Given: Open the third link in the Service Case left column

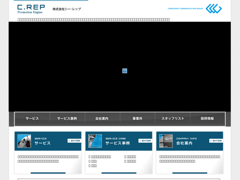Looking at the screenshot, I should pyautogui.click(x=94, y=165).
